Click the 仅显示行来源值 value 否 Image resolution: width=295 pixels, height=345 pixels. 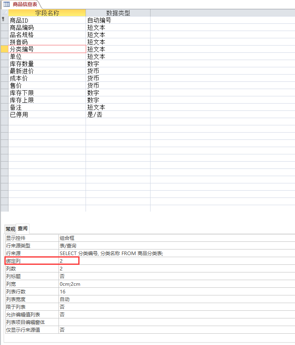[177, 330]
